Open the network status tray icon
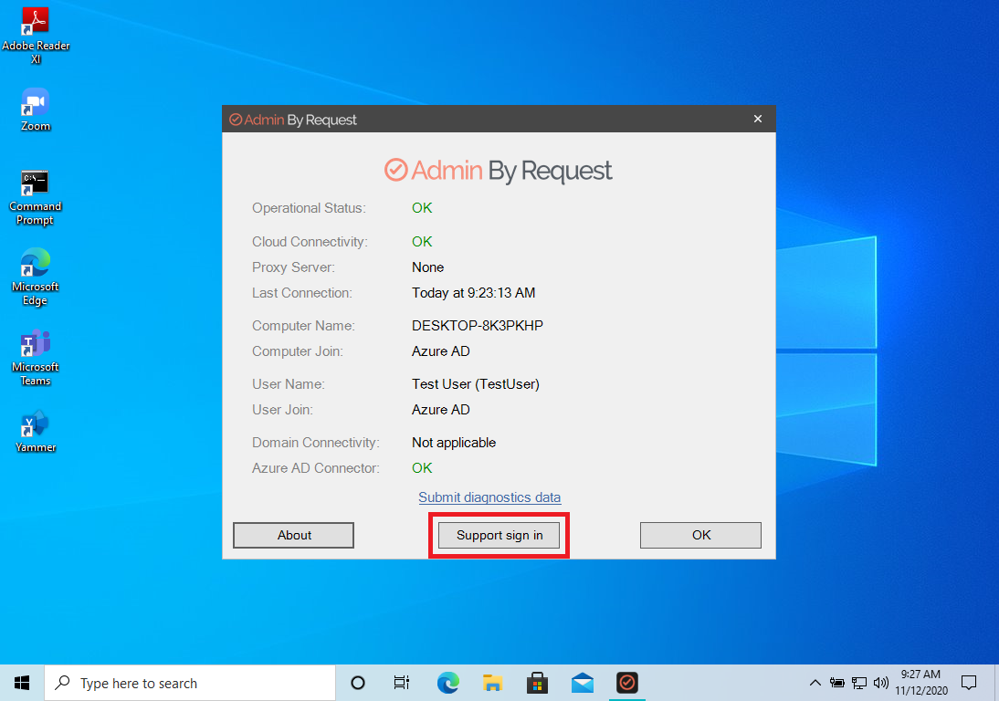The image size is (999, 701). coord(859,683)
